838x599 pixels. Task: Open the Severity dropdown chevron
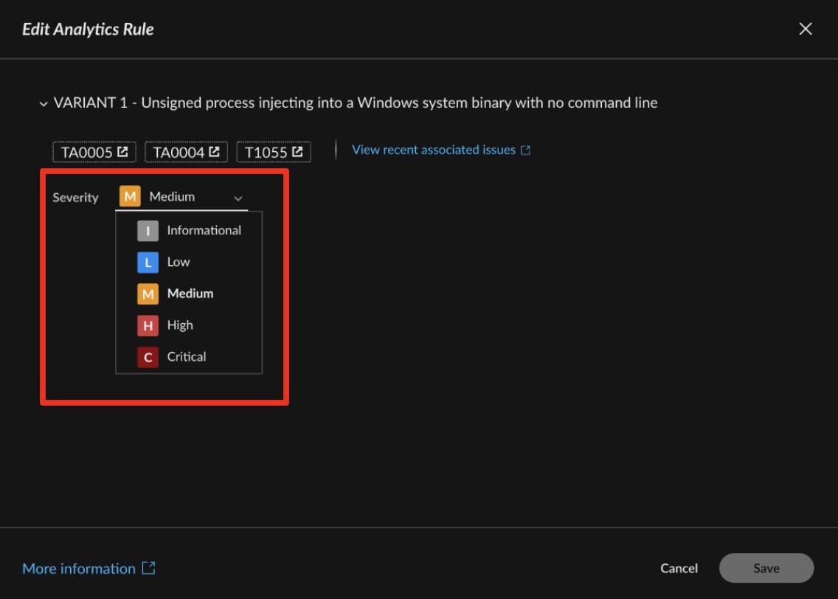pos(238,197)
